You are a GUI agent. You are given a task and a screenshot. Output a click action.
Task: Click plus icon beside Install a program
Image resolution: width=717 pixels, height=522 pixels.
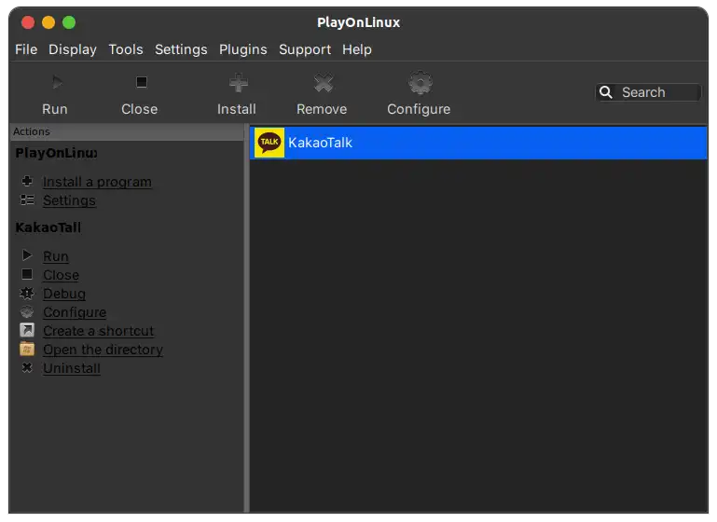pos(27,181)
